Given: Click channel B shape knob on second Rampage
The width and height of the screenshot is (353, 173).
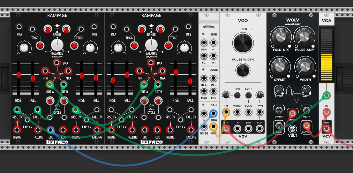Looking at the screenshot, I should click(184, 48).
